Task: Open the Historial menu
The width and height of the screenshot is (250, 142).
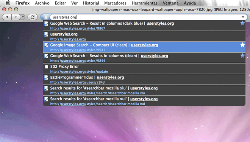Action: 91,3
